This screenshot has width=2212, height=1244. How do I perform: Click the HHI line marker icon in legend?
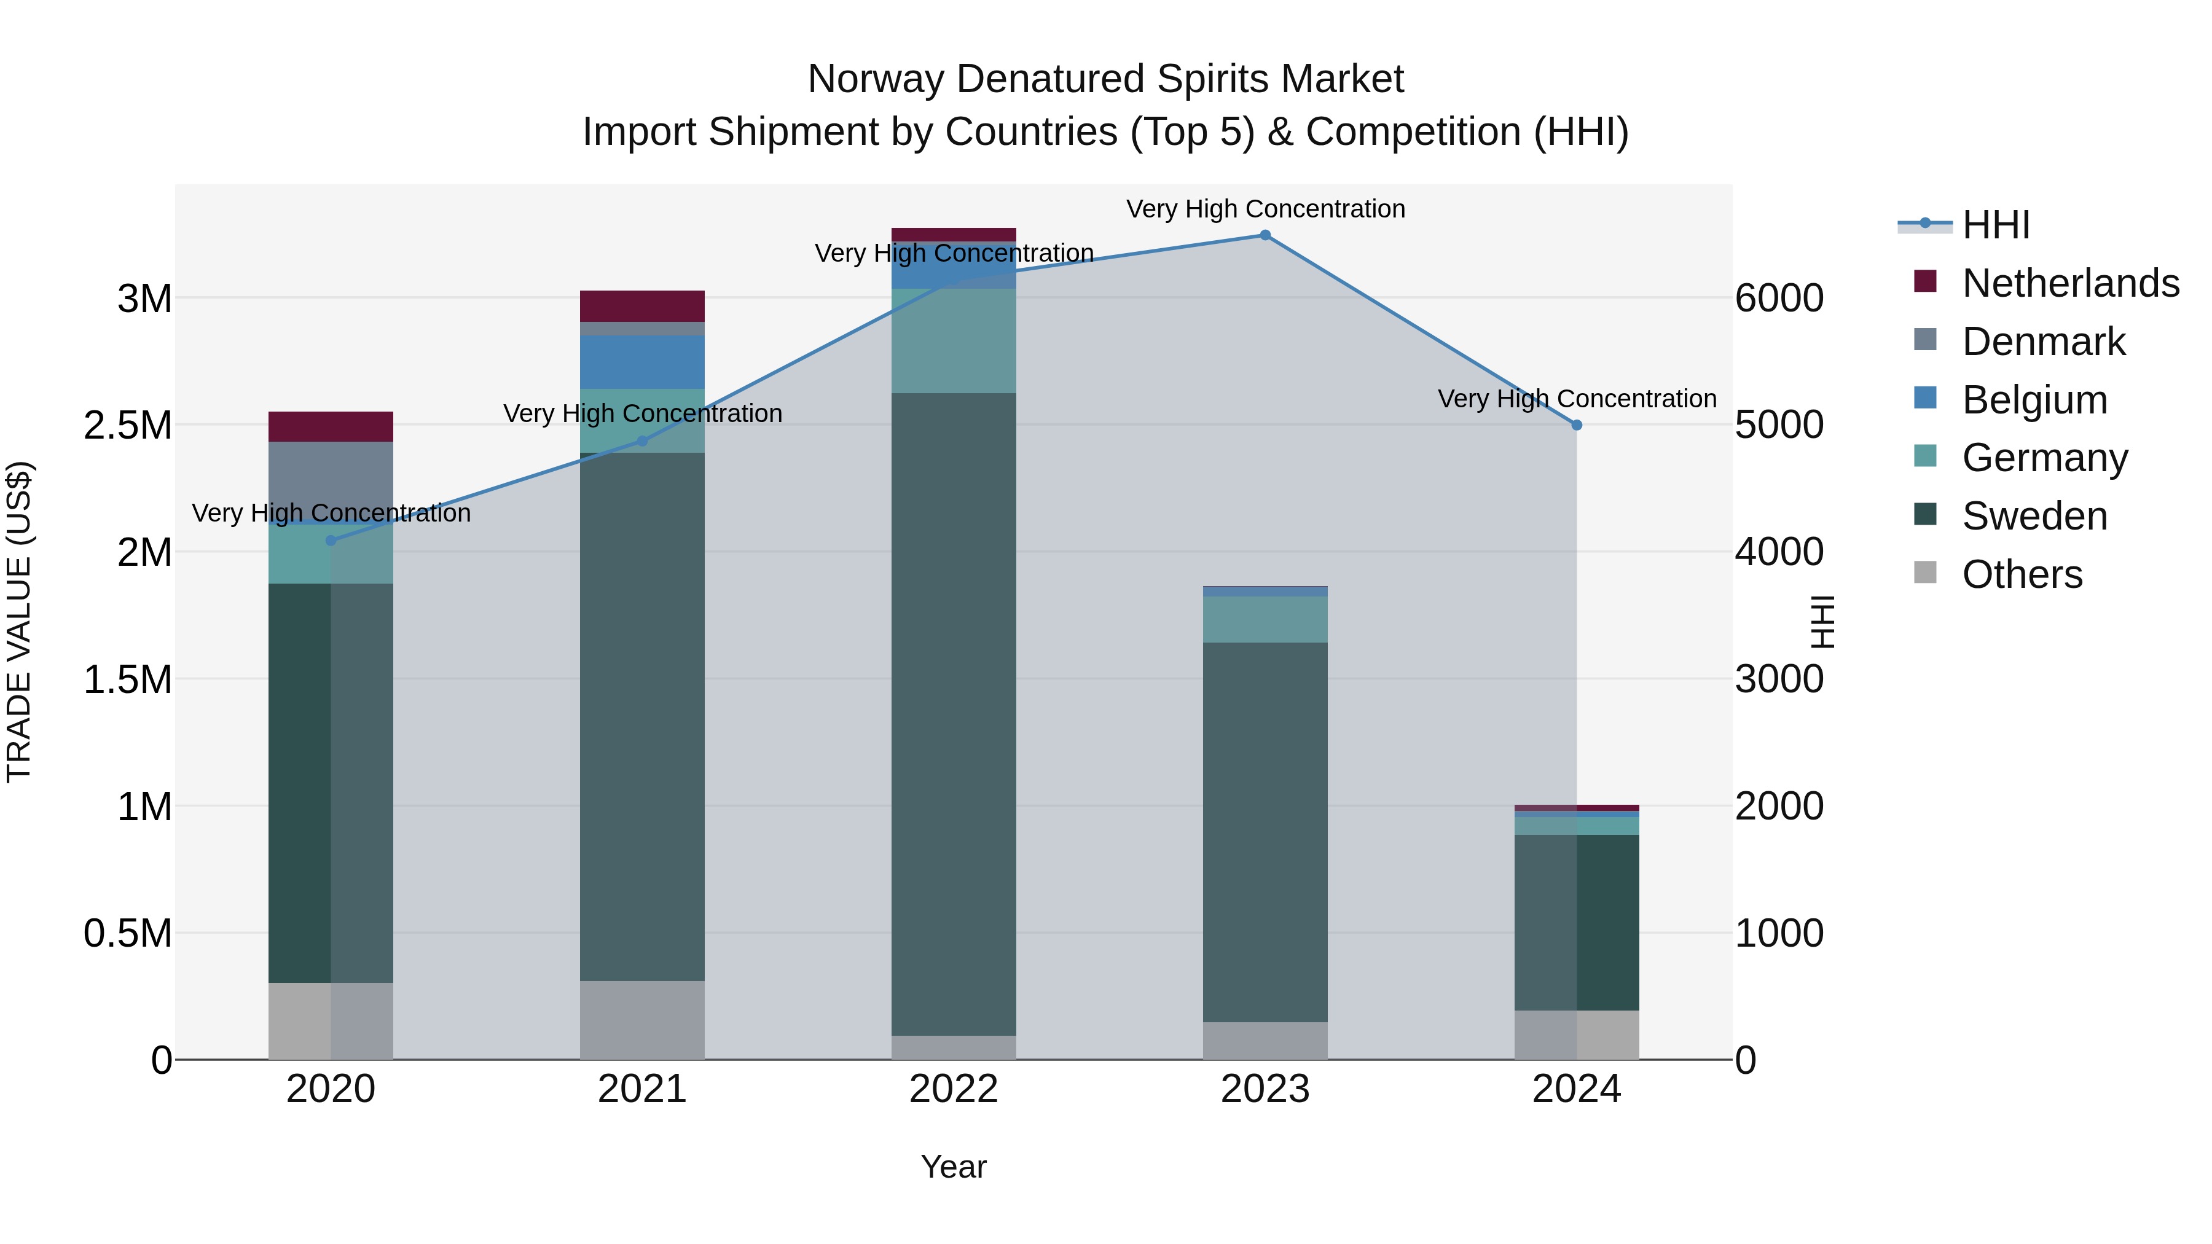[x=1924, y=224]
